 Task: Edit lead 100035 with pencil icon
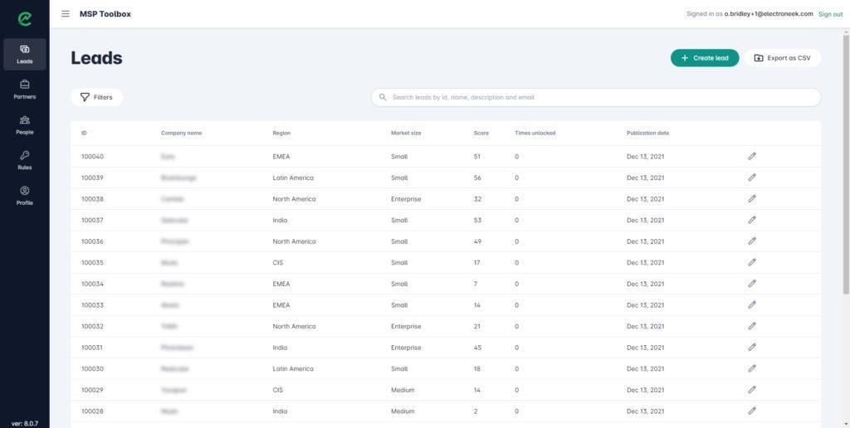752,262
